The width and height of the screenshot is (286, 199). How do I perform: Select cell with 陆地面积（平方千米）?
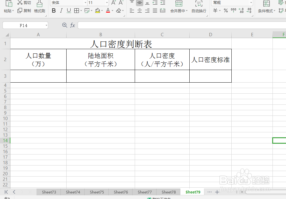[x=101, y=60]
